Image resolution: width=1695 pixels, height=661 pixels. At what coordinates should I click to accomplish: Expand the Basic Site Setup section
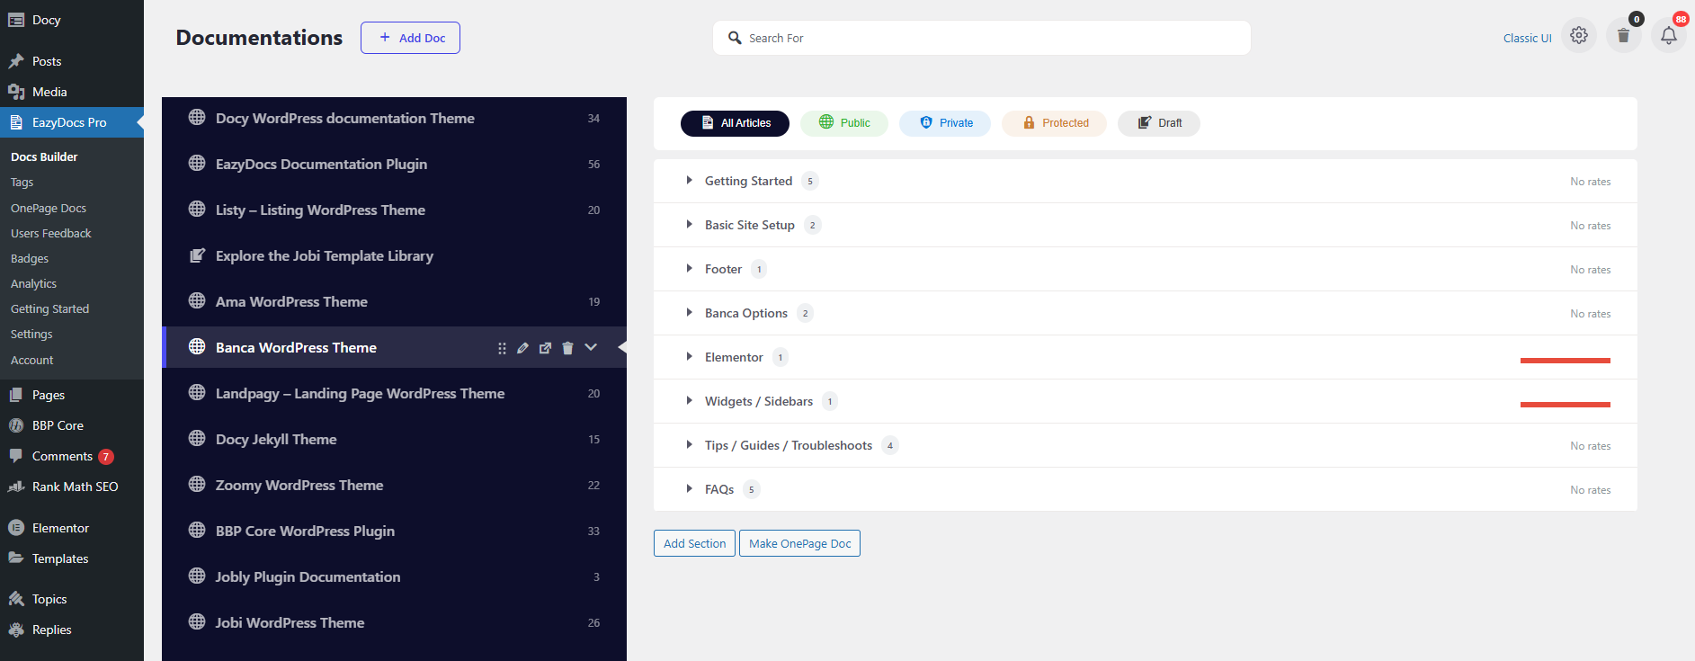coord(689,224)
